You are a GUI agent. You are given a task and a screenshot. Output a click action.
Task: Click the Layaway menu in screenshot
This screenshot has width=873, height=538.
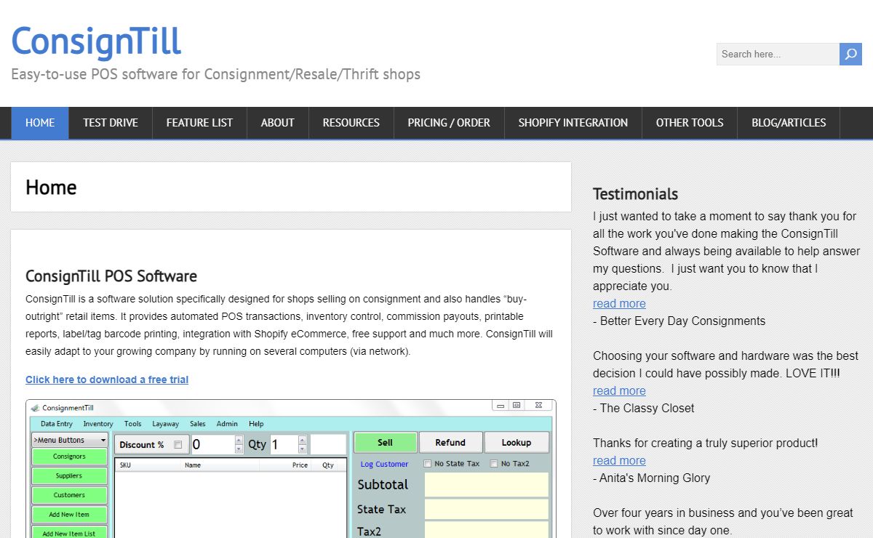point(165,424)
